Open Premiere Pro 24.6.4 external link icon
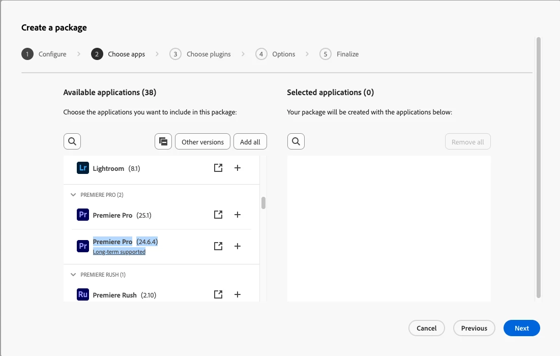560x356 pixels. click(218, 246)
